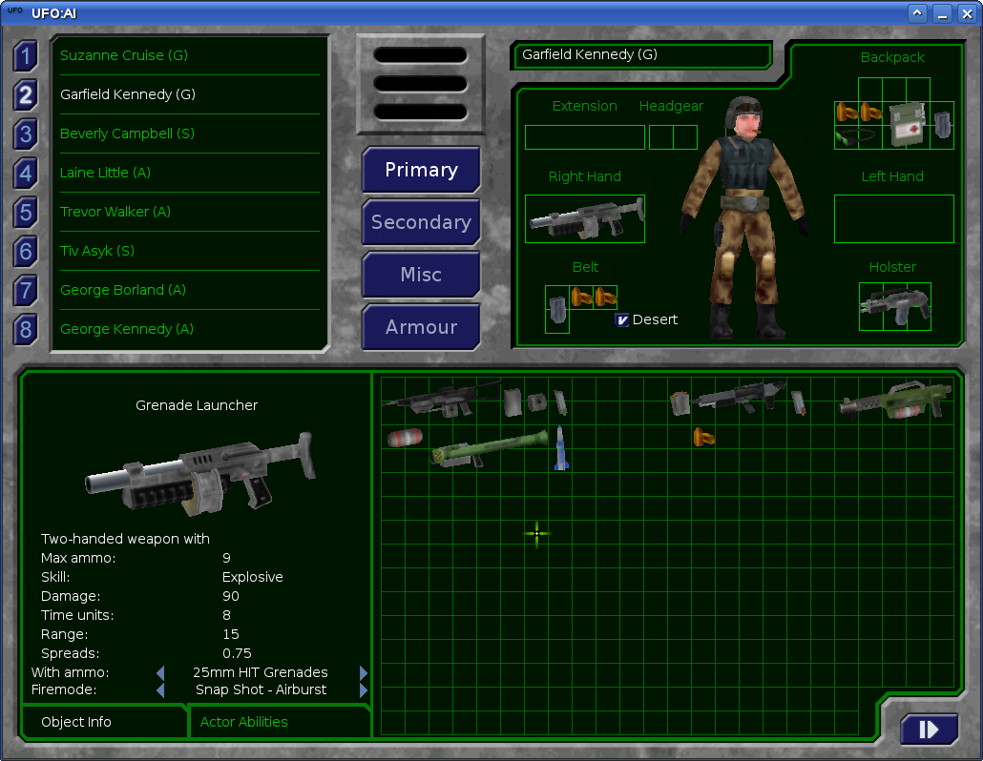
Task: Select soldier slot number 5
Action: pyautogui.click(x=26, y=213)
